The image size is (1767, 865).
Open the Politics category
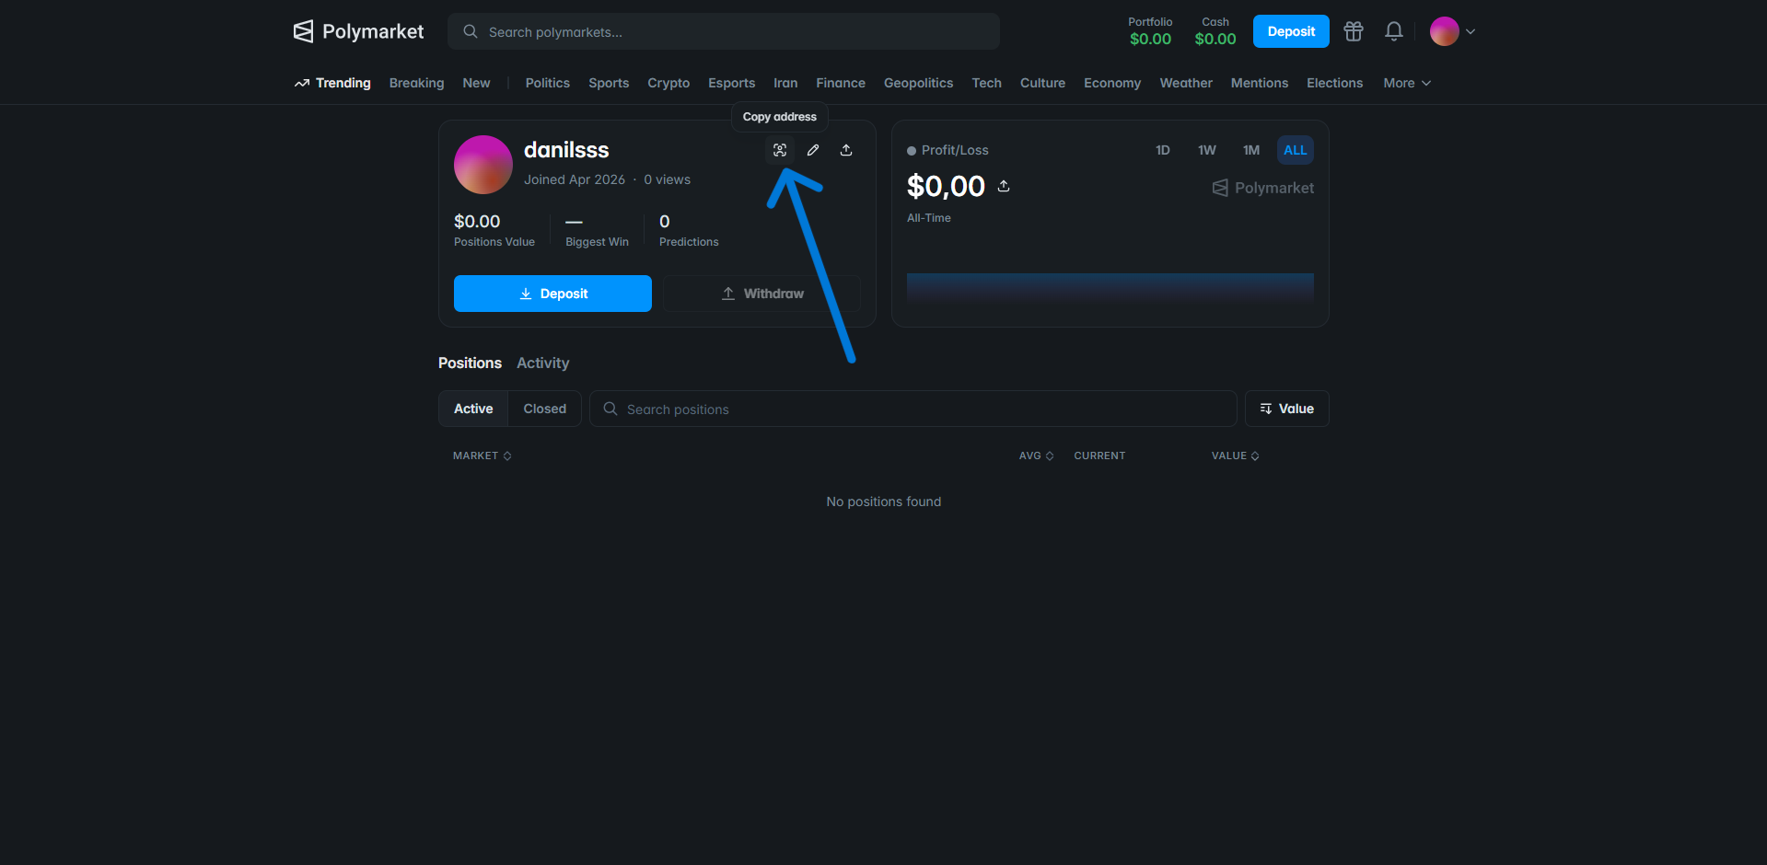(x=548, y=83)
